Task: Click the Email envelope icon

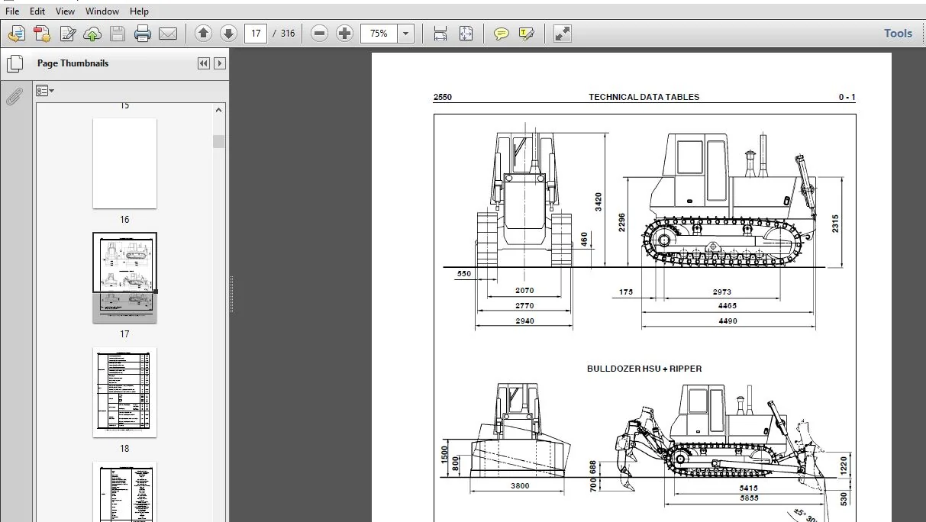Action: (168, 34)
